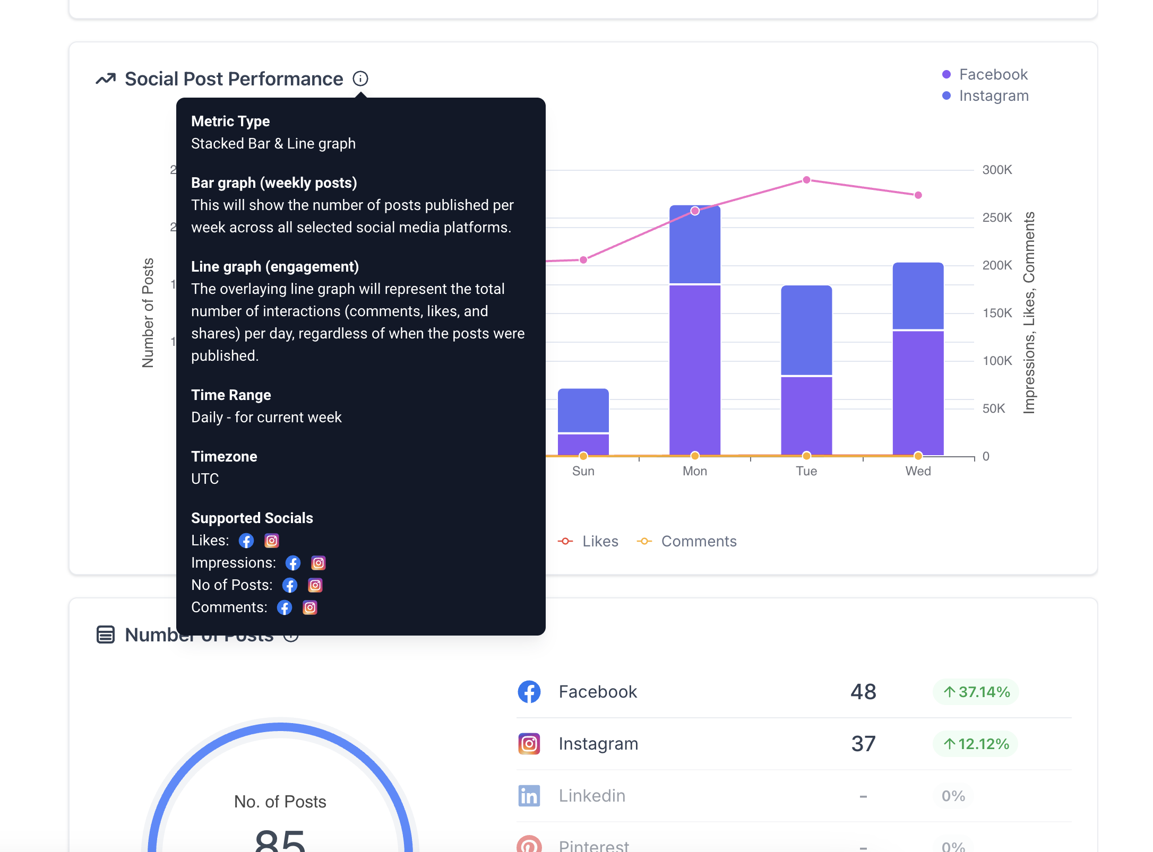Image resolution: width=1153 pixels, height=852 pixels.
Task: Click the Facebook icon next to Likes in tooltip
Action: (246, 541)
